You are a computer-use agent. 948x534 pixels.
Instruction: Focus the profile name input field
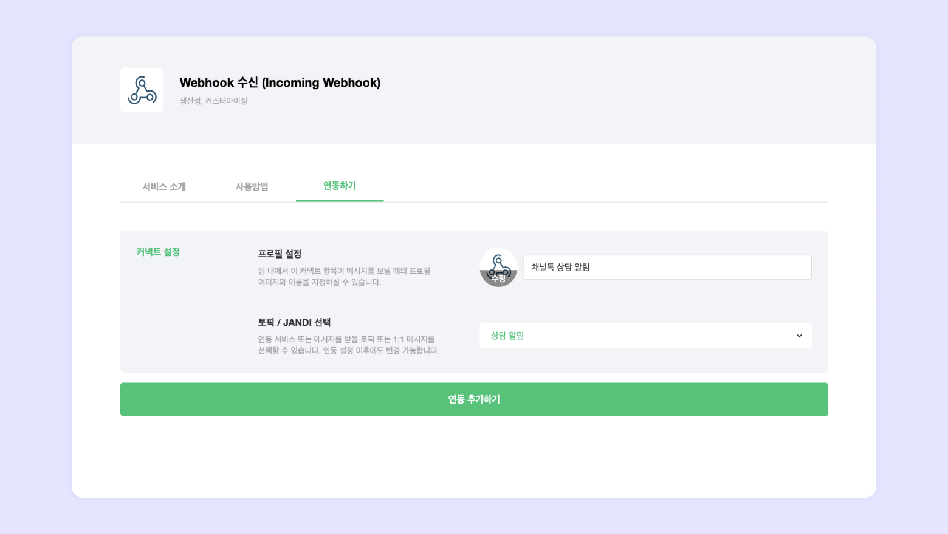pos(667,267)
